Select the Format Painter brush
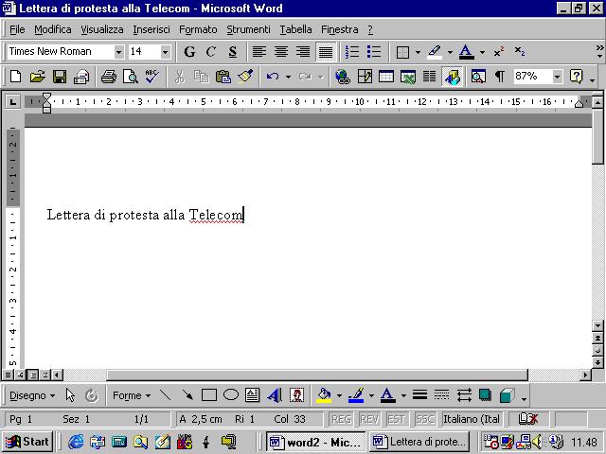606x454 pixels. coord(245,77)
